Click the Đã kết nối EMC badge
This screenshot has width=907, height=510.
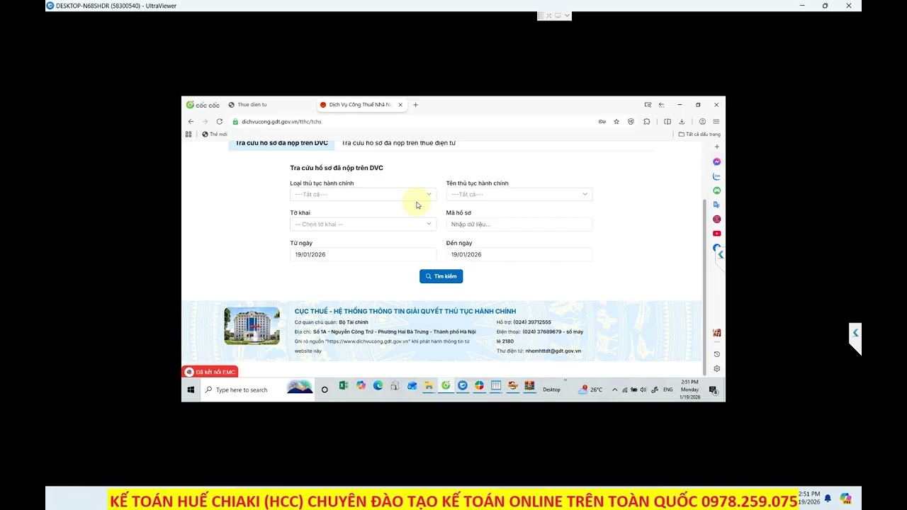[210, 372]
